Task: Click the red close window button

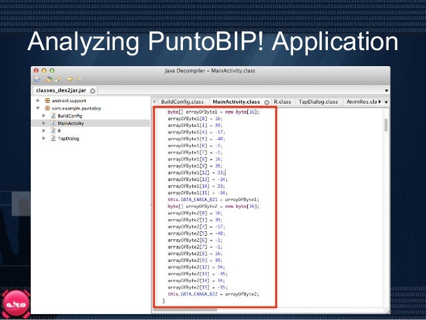Action: coord(36,70)
